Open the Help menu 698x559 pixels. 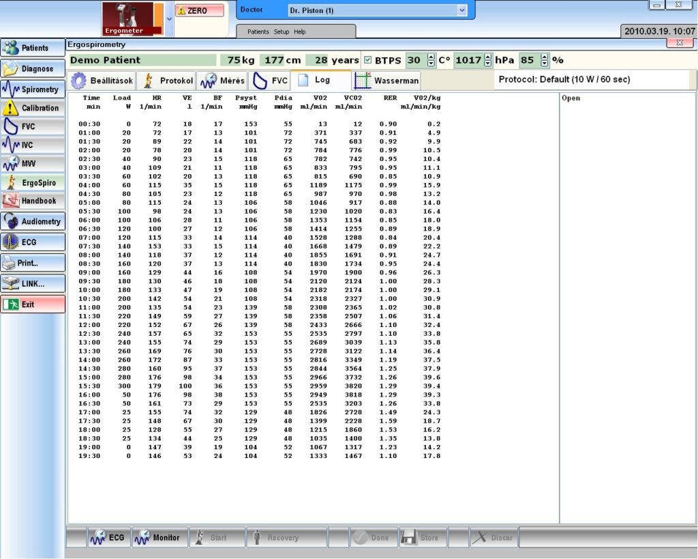[x=300, y=31]
